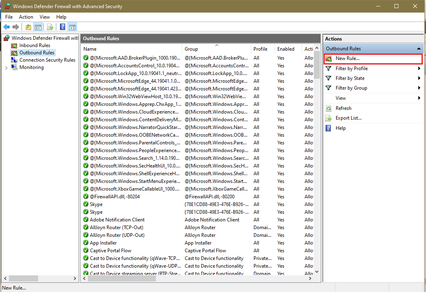Open the Filter by Group submenu arrow
Screen dimensions: 426x292
click(419, 88)
